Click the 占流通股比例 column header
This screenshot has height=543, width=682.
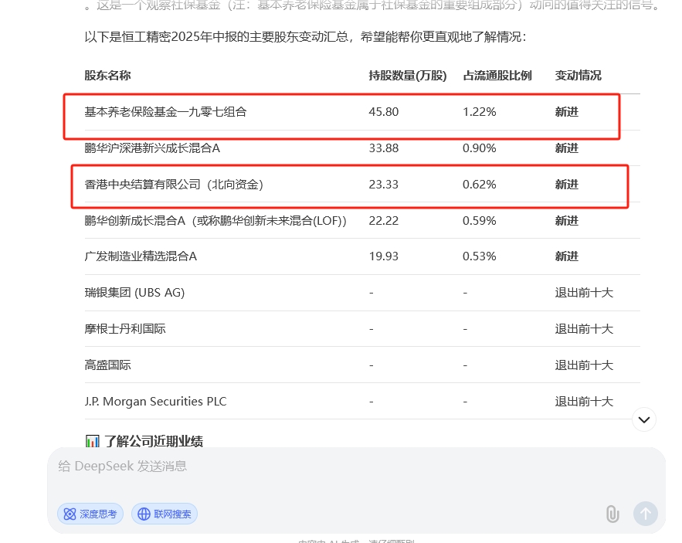click(497, 75)
